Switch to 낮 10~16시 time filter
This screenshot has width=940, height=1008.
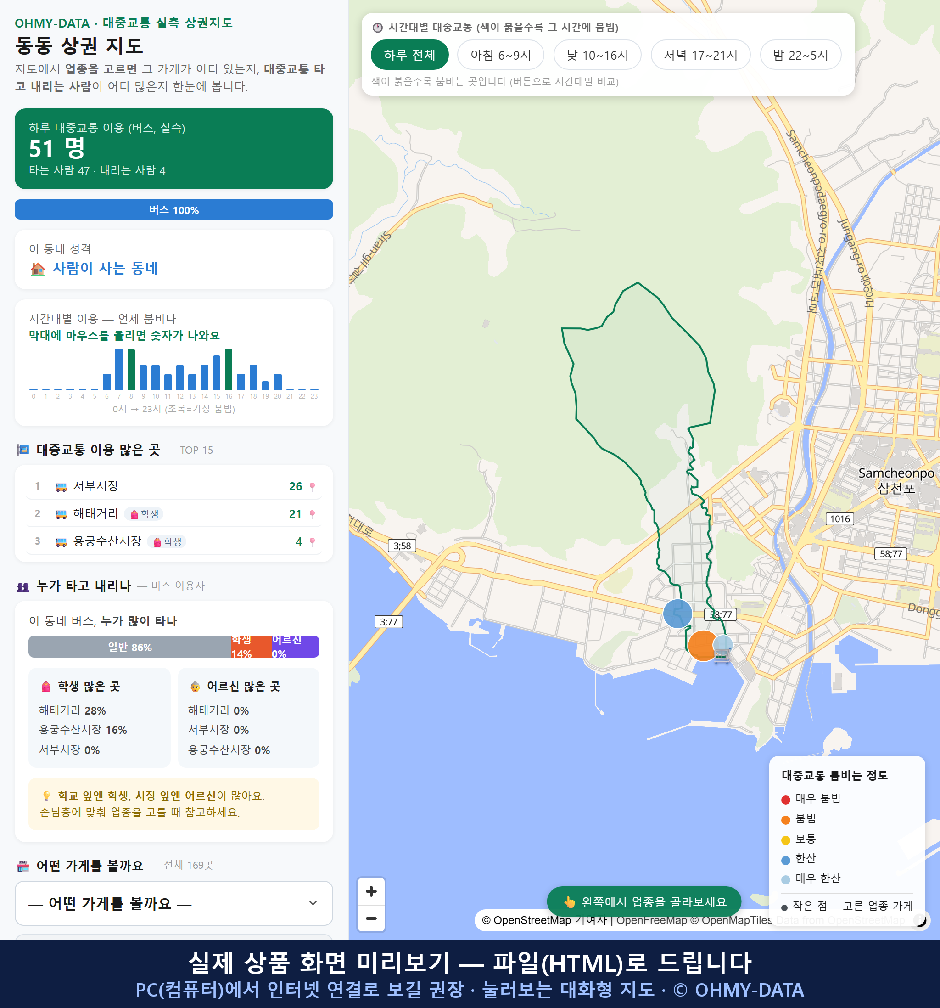coord(598,55)
